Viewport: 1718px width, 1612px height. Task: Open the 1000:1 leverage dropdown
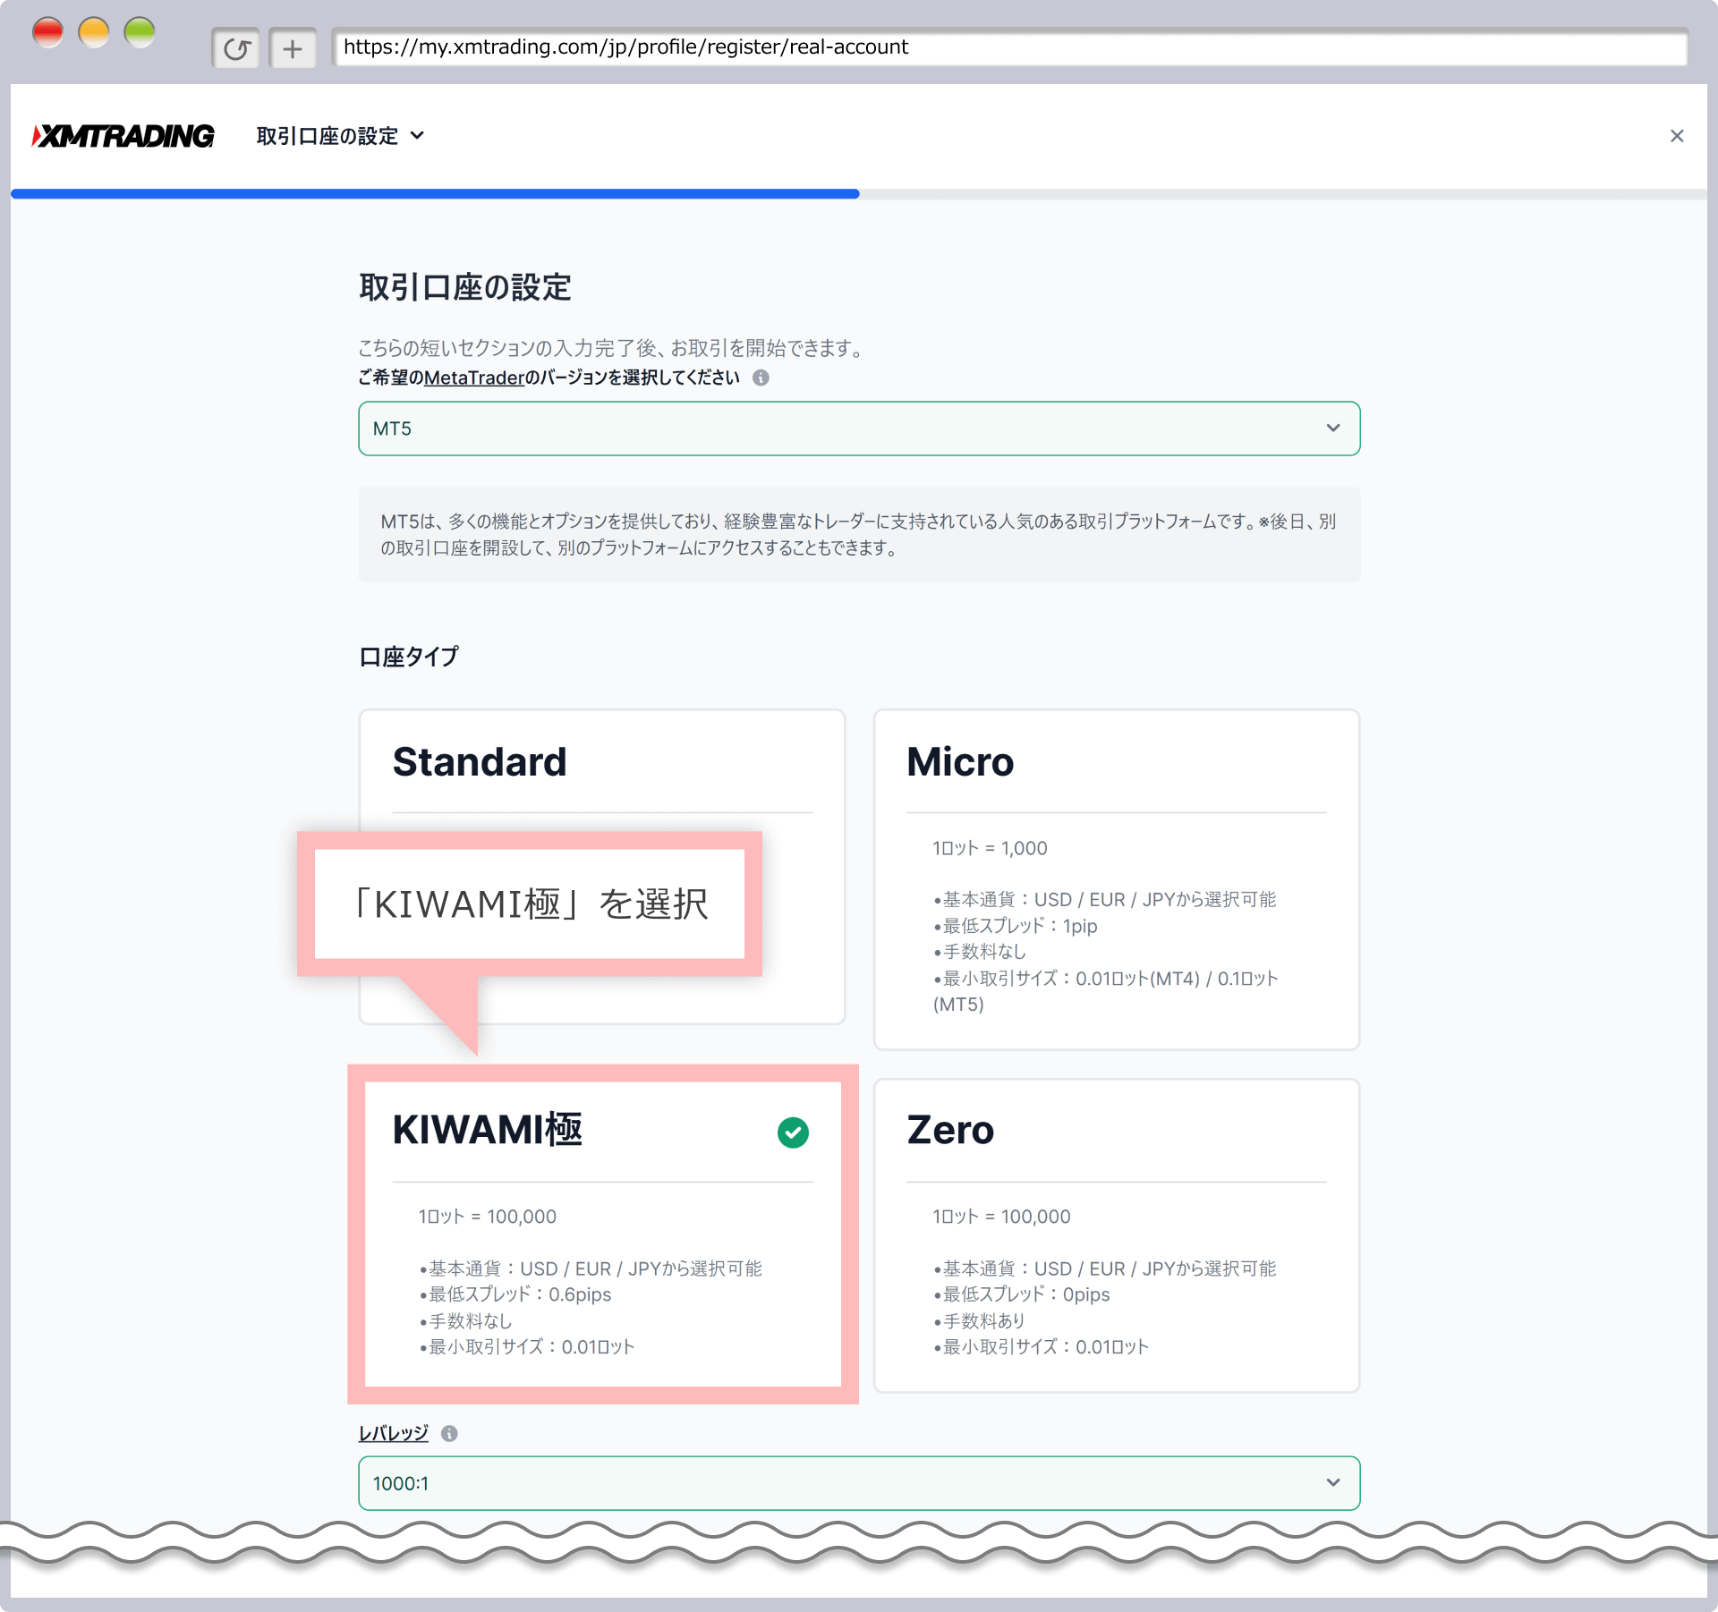[859, 1483]
